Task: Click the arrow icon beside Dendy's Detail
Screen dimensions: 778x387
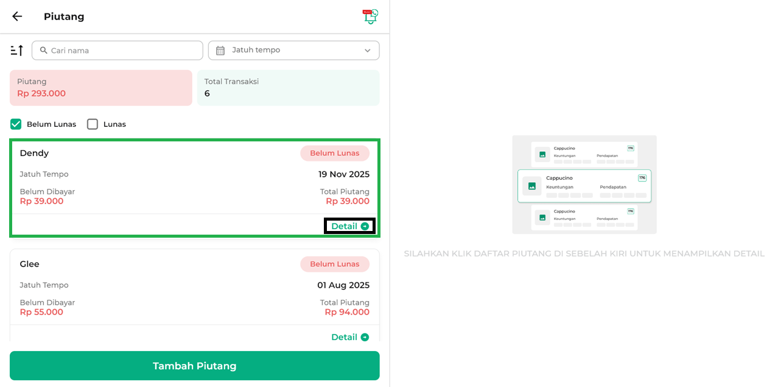Action: [365, 226]
